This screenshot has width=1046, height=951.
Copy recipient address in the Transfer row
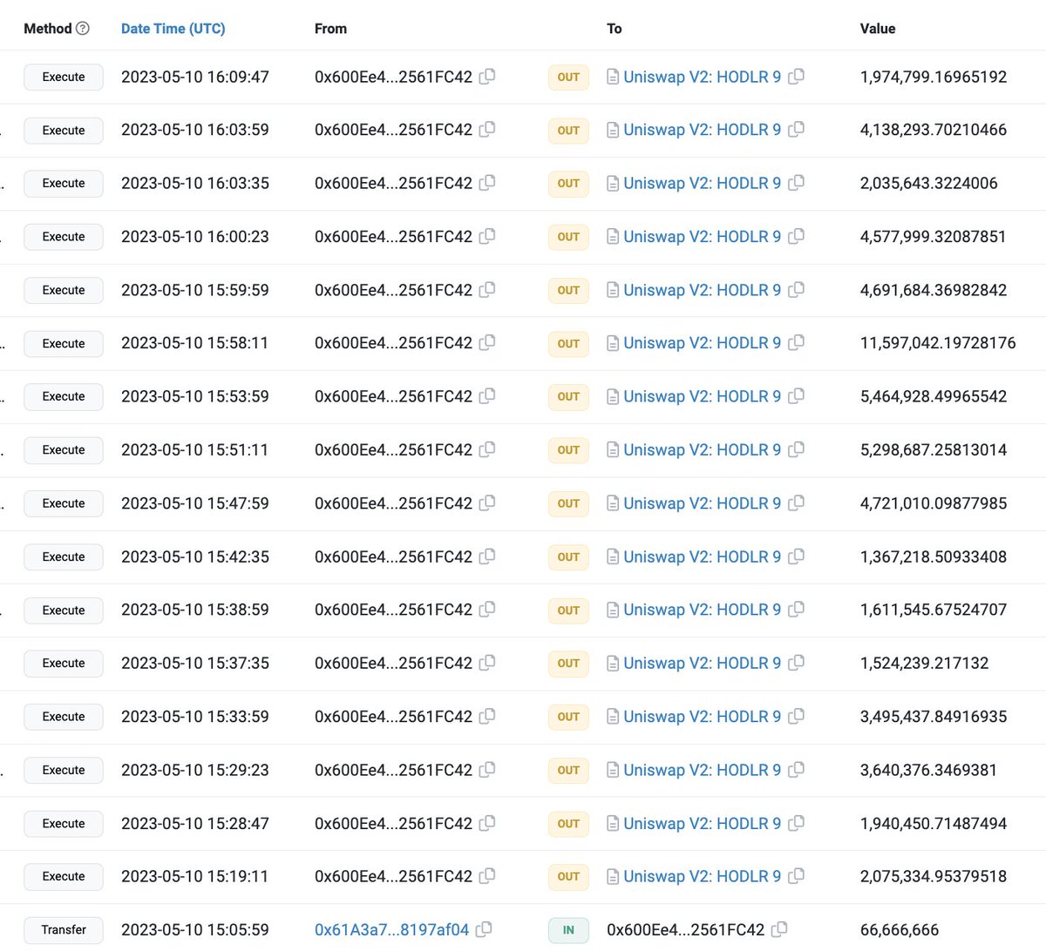click(779, 930)
